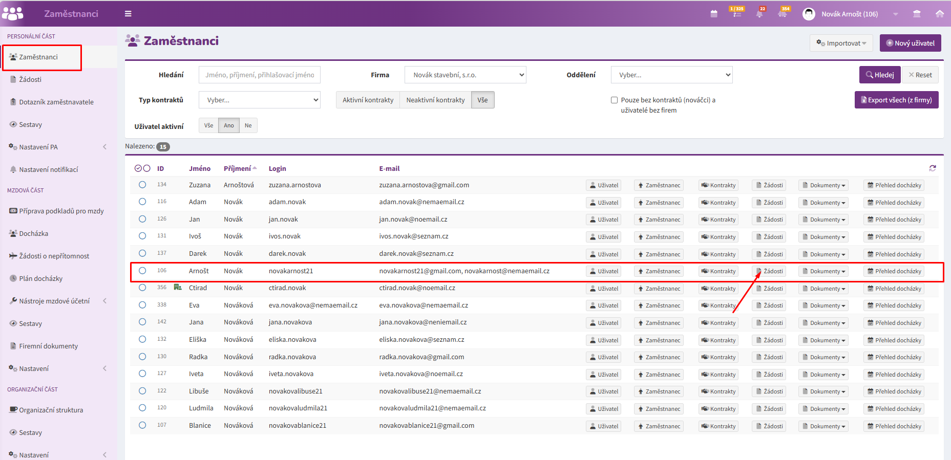951x460 pixels.
Task: Click the Nový uživatel button
Action: click(911, 43)
